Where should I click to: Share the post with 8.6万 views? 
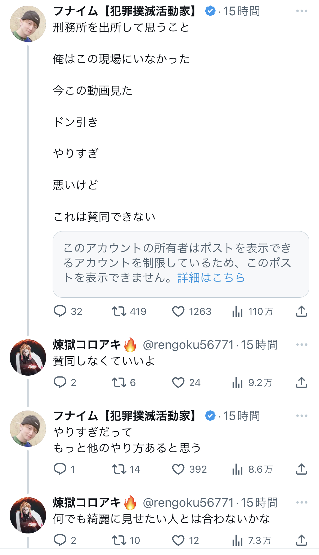(x=301, y=469)
